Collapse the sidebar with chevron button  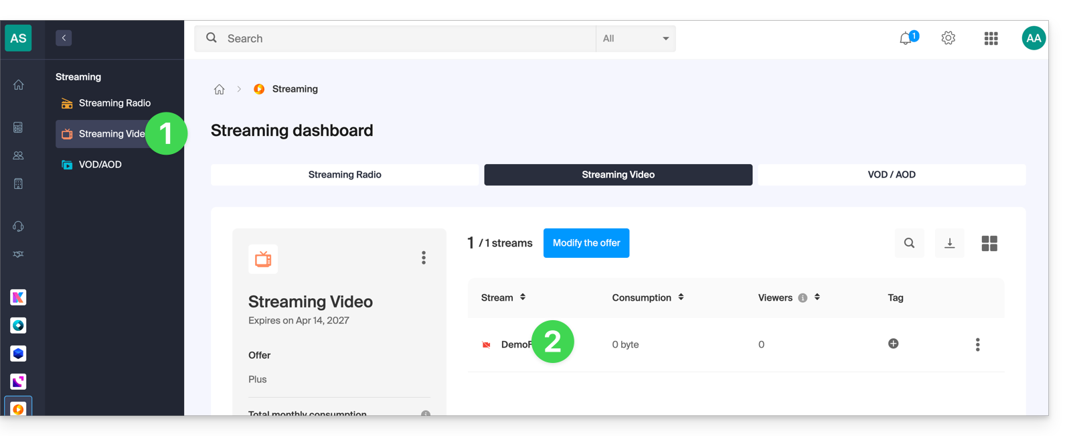(64, 38)
